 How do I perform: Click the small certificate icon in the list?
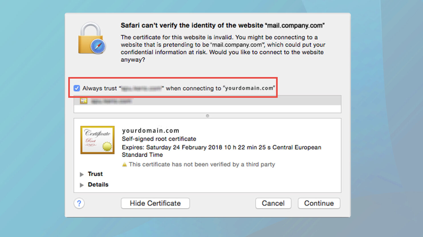pyautogui.click(x=84, y=101)
